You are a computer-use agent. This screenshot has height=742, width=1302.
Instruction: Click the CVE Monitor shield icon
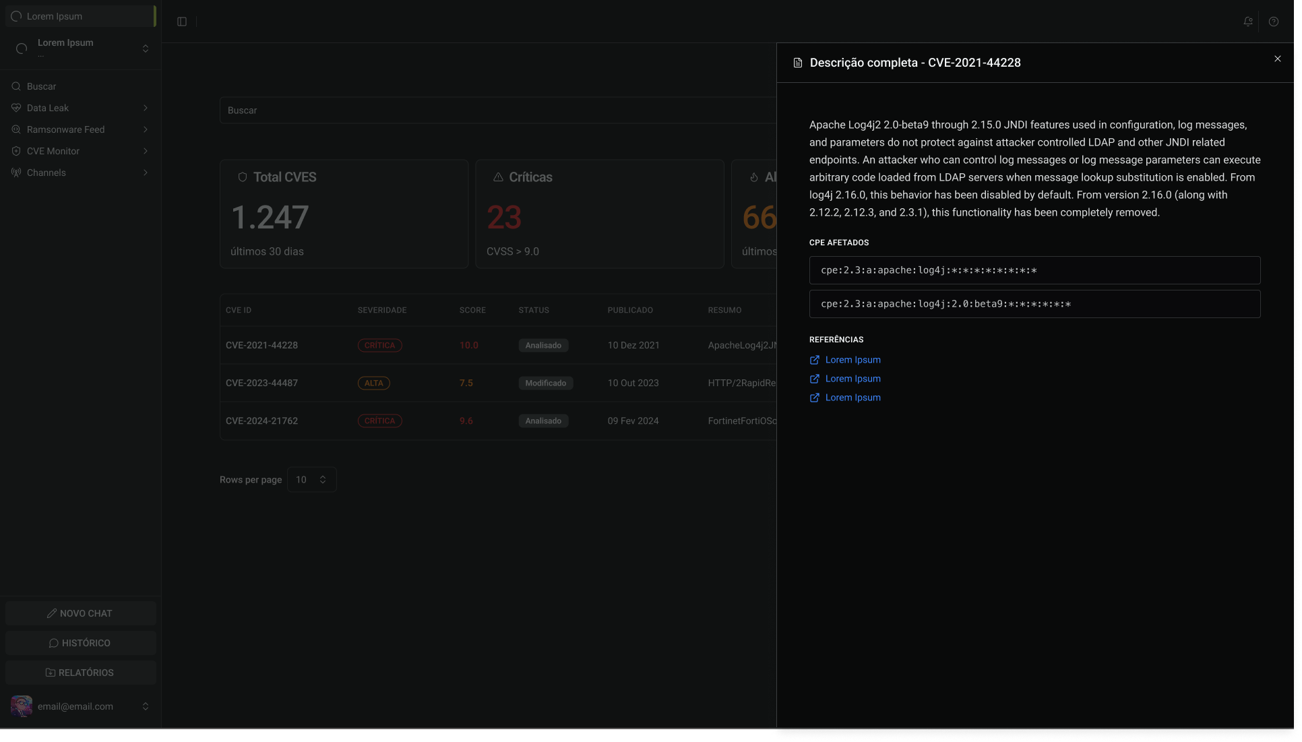point(16,151)
